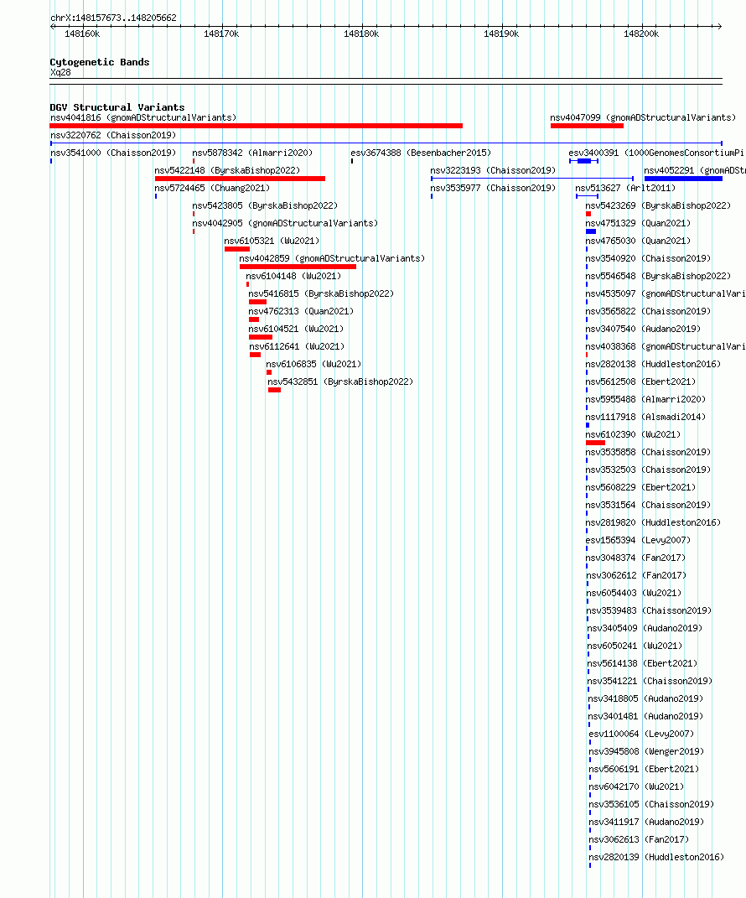This screenshot has height=898, width=746.
Task: Click nsv2820139 (Huddleston2016) label
Action: (656, 858)
